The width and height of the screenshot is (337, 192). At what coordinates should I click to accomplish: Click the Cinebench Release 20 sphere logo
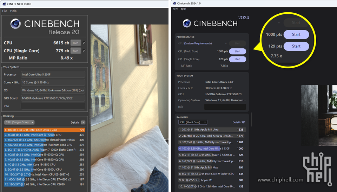pos(15,24)
